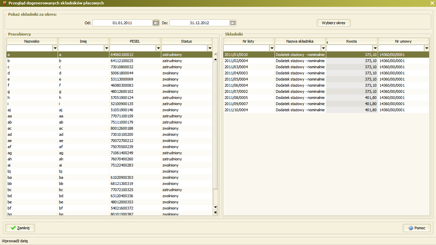Select list entry 2011/10/0004
Image resolution: width=436 pixels, height=245 pixels.
[x=326, y=110]
